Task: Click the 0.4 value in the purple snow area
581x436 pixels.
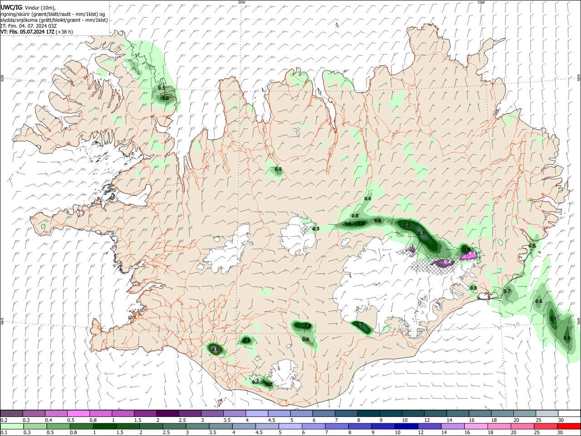Action: 447,262
